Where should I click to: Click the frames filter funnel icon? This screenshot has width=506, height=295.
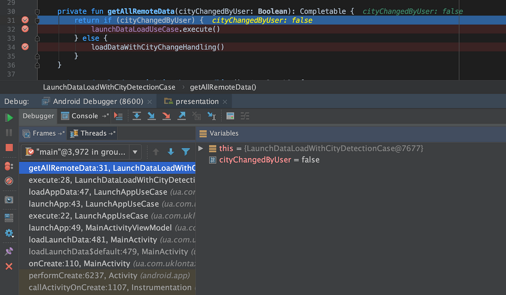(186, 152)
